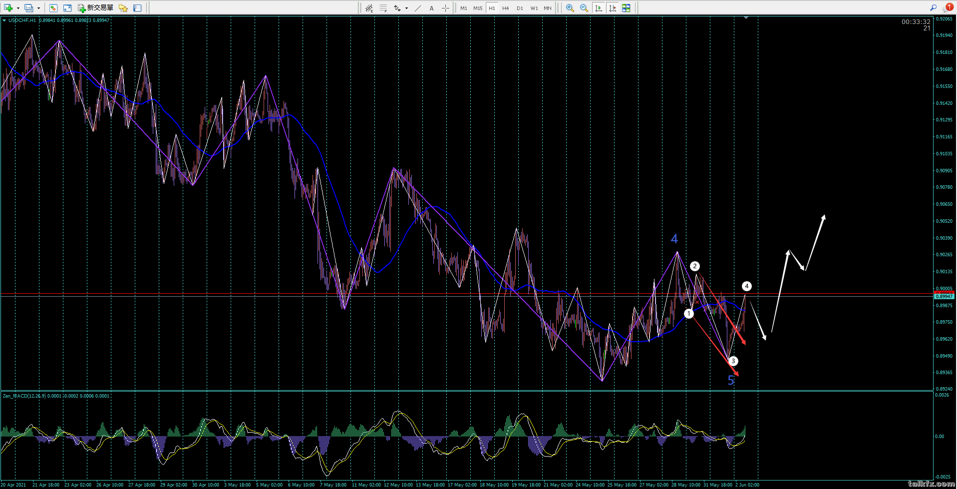This screenshot has width=957, height=489.
Task: Switch to MN monthly timeframe
Action: coord(548,8)
